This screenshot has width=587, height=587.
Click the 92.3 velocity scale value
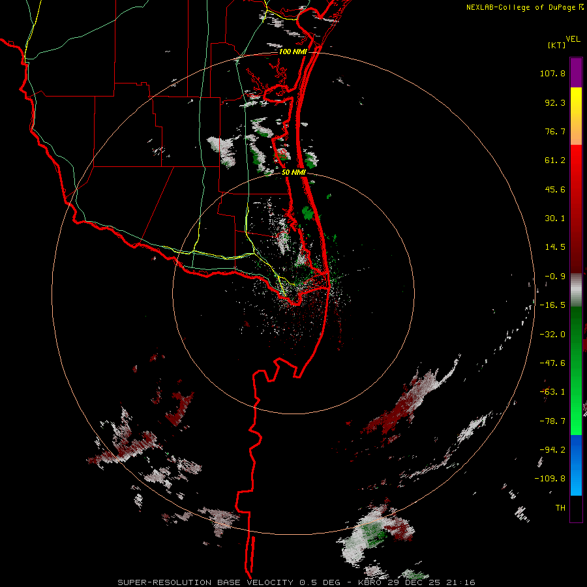(555, 102)
